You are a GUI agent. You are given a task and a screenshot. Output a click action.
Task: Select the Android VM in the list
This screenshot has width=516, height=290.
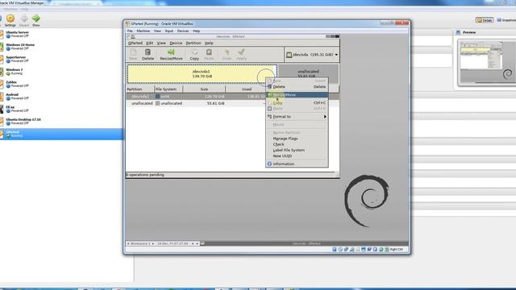pos(61,97)
